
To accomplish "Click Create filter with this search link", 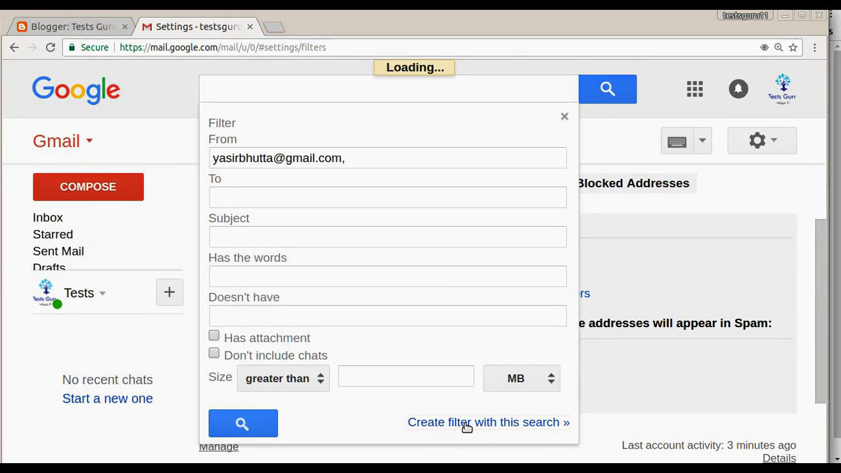I will pos(488,422).
